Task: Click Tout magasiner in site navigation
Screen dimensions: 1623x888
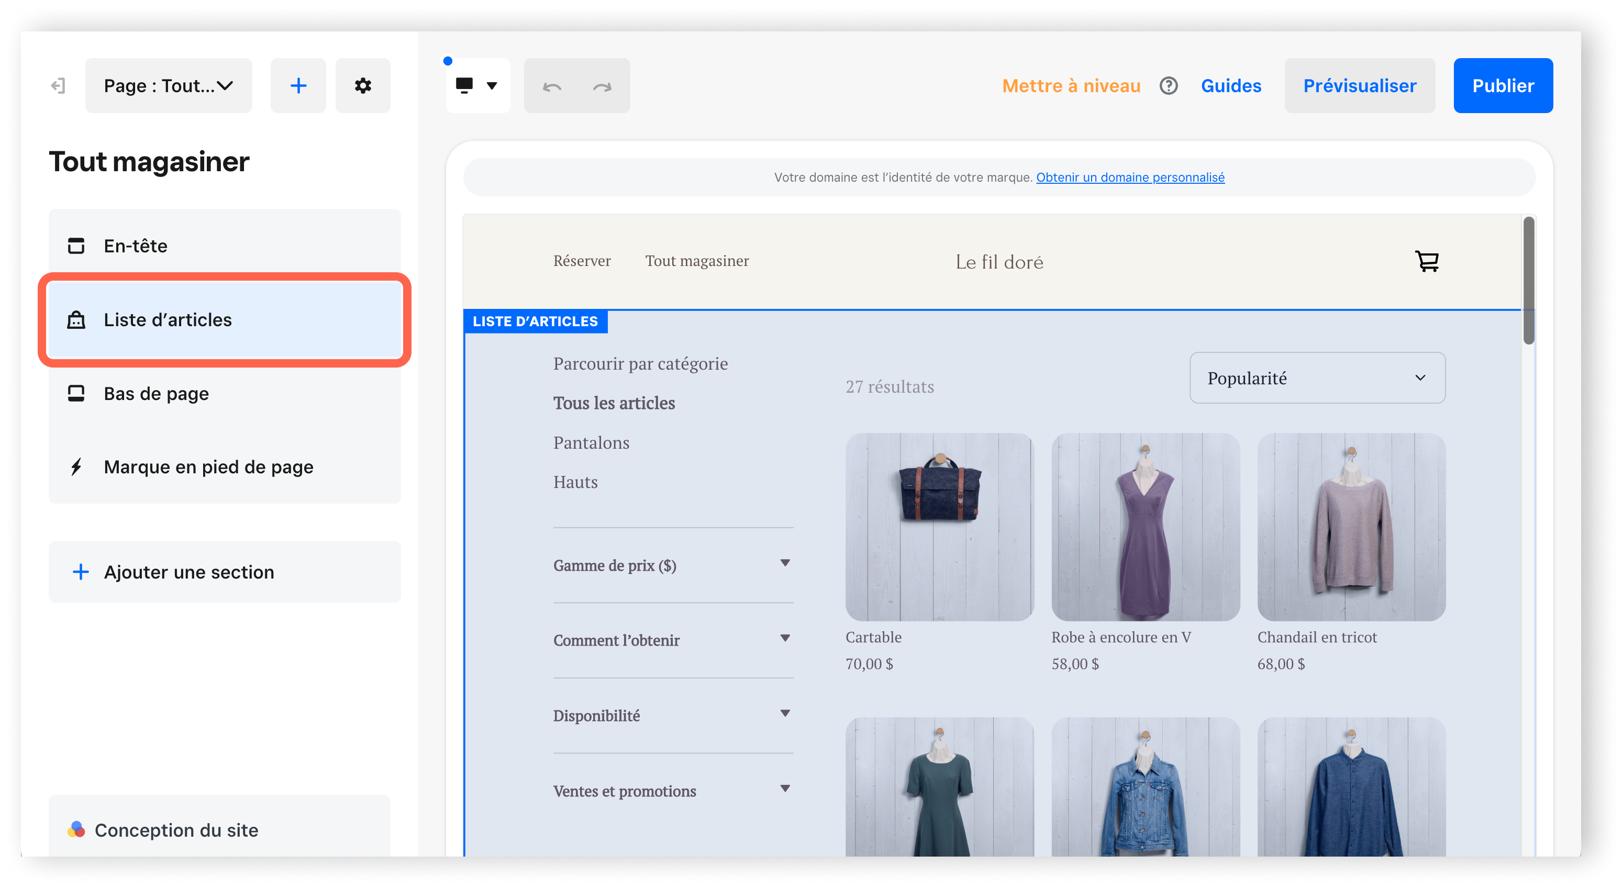Action: click(x=697, y=261)
